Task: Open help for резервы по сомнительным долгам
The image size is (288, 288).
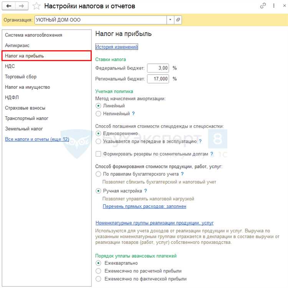Action: pyautogui.click(x=212, y=154)
